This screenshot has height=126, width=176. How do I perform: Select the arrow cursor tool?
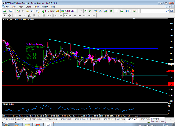(5, 15)
